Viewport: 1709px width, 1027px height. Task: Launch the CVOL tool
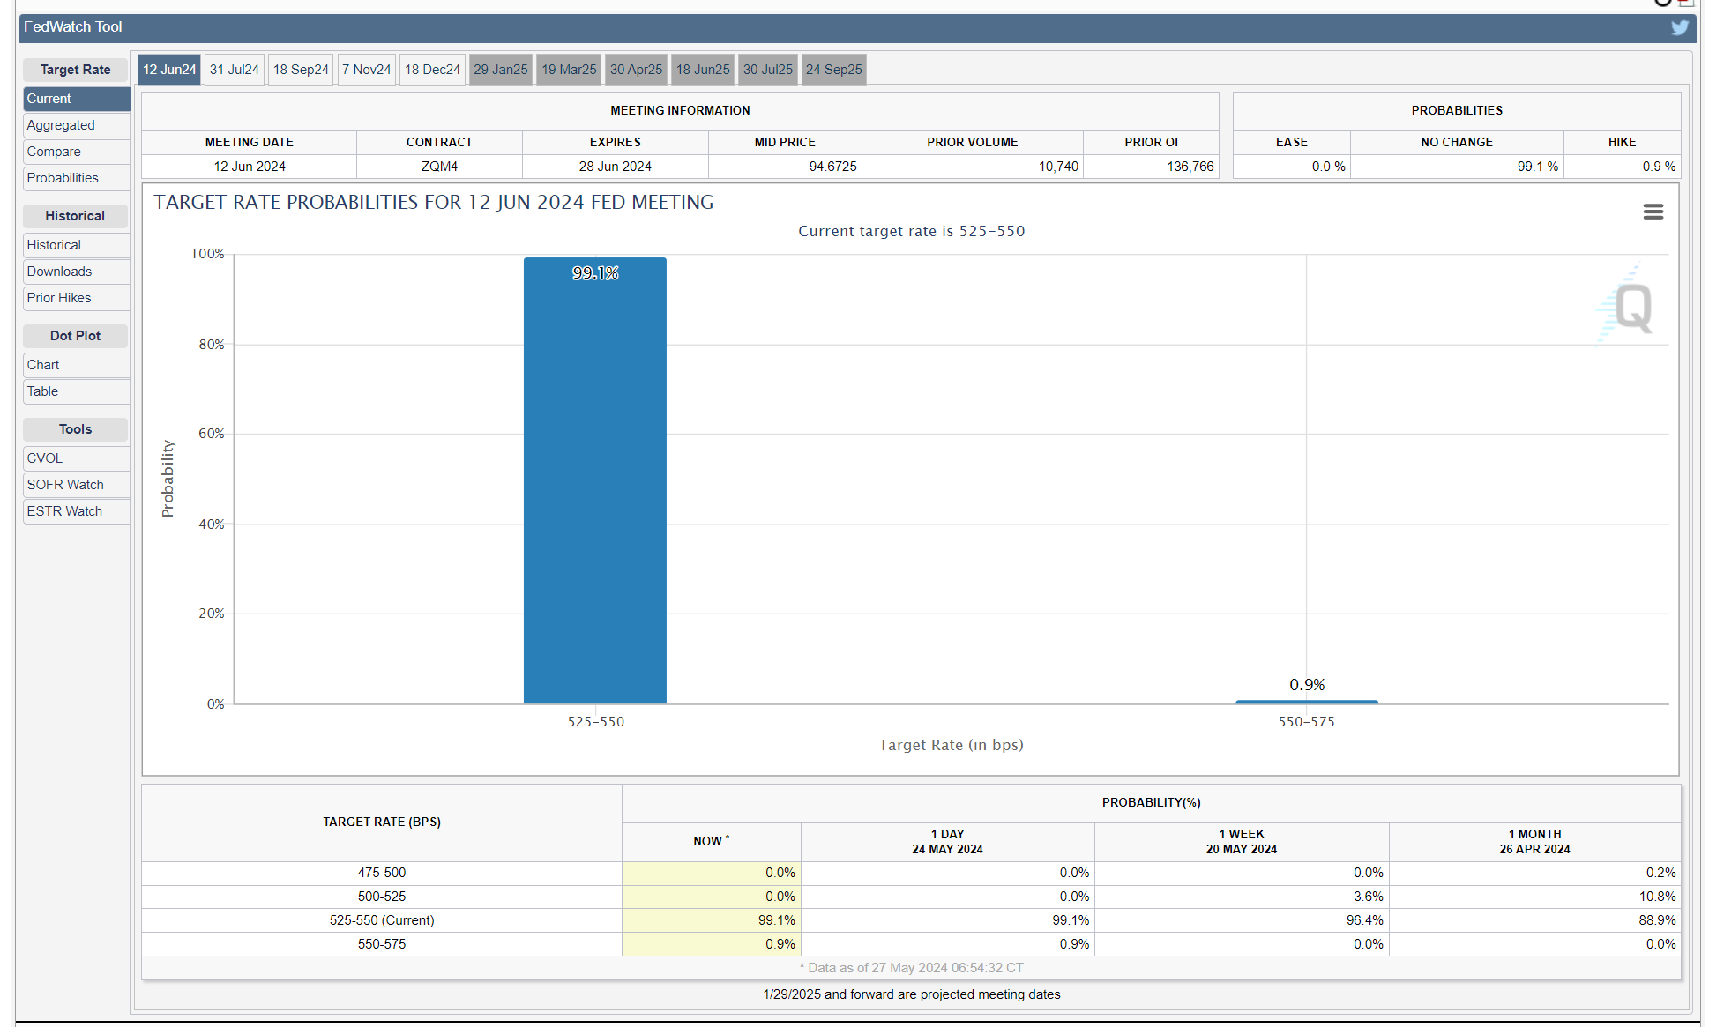(45, 458)
